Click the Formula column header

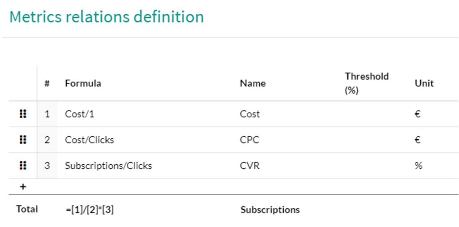(x=83, y=83)
